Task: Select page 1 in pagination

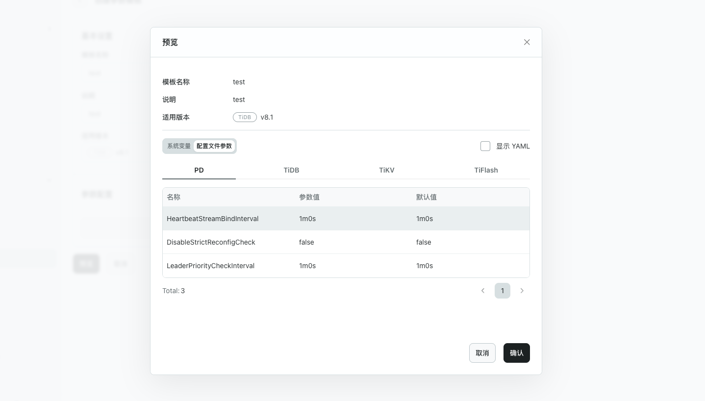Action: click(x=502, y=291)
